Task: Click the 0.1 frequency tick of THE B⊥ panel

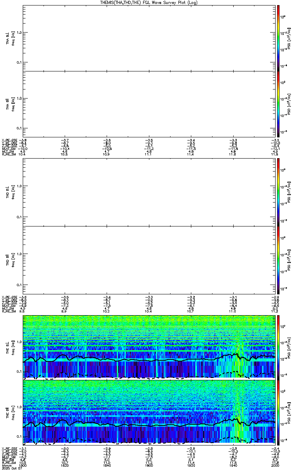Action: [x=19, y=371]
